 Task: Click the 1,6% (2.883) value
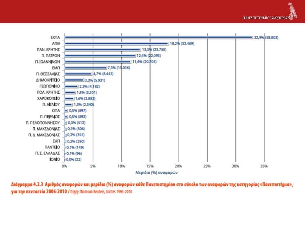(x=85, y=99)
